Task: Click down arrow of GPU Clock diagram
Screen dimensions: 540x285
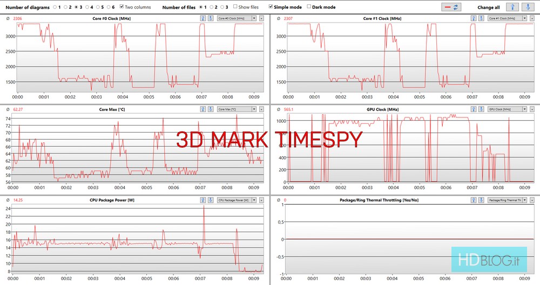Action: pos(481,109)
